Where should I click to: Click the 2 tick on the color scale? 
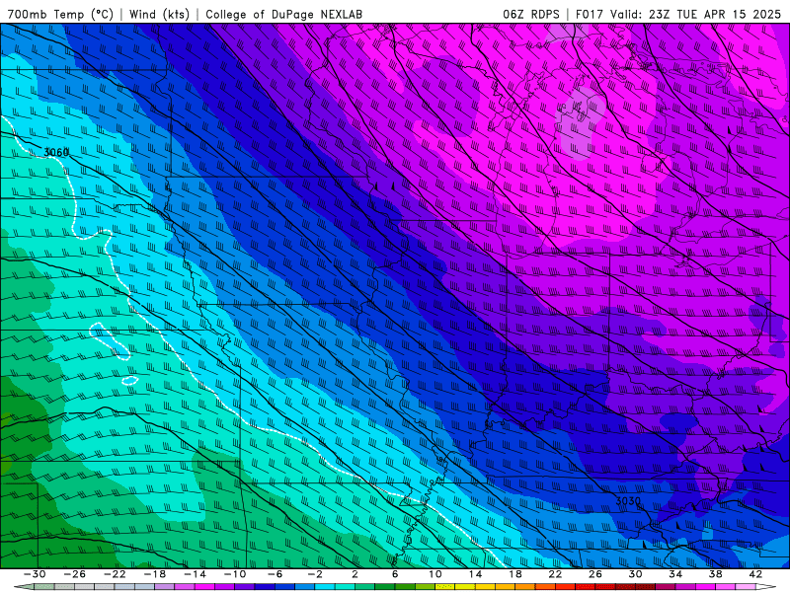pos(355,574)
